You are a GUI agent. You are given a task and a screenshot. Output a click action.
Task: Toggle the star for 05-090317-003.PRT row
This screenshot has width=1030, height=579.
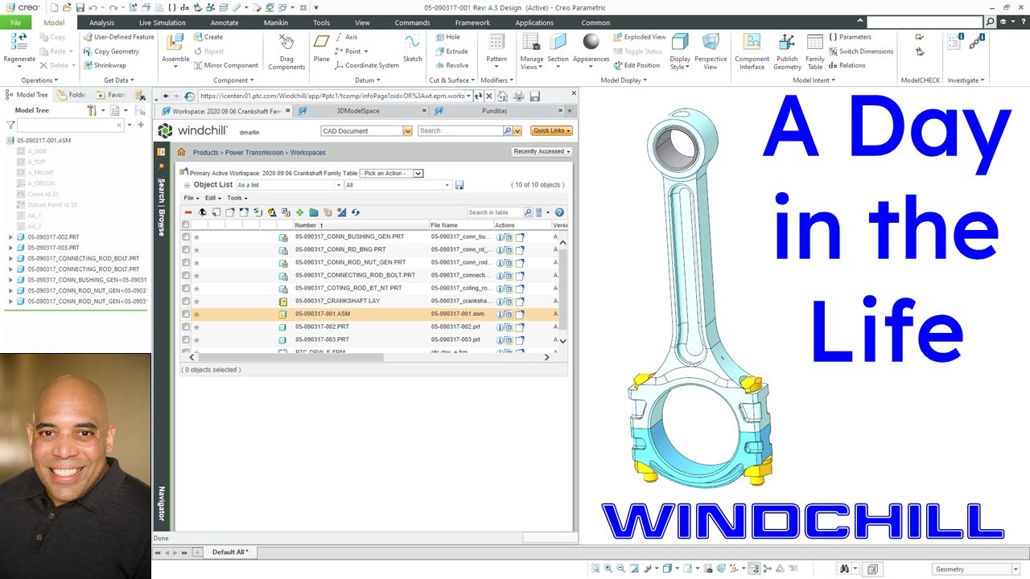(196, 340)
